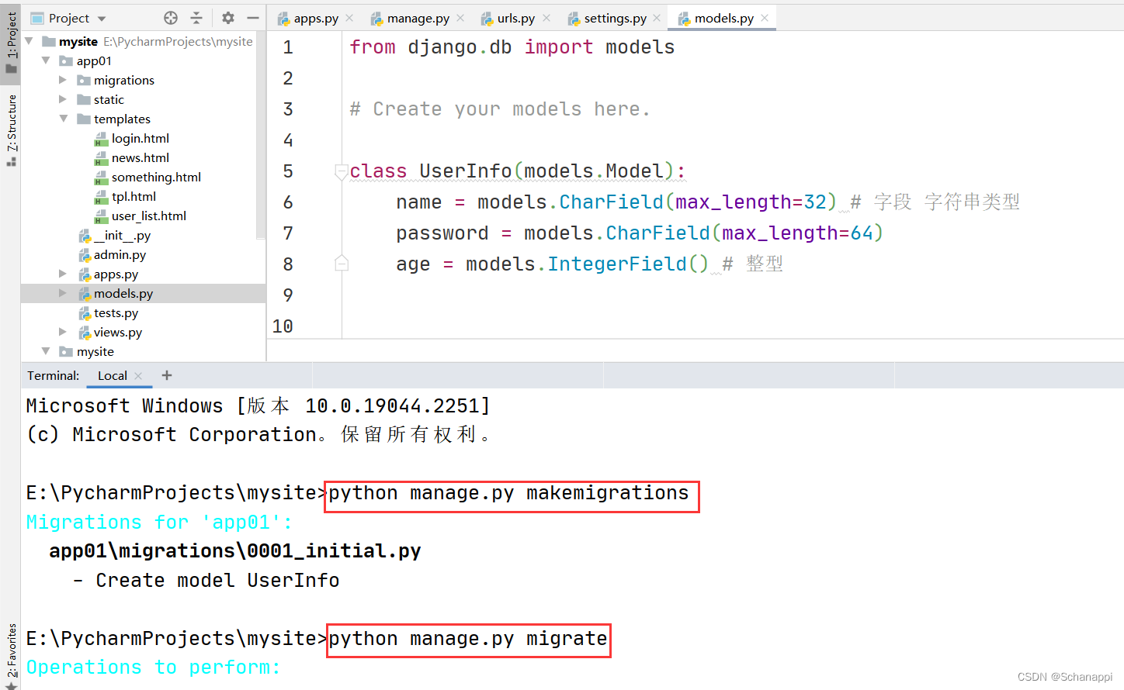Add a new terminal session
This screenshot has width=1124, height=690.
167,375
